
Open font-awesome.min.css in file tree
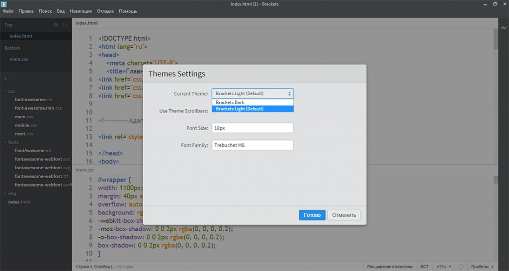[38, 108]
